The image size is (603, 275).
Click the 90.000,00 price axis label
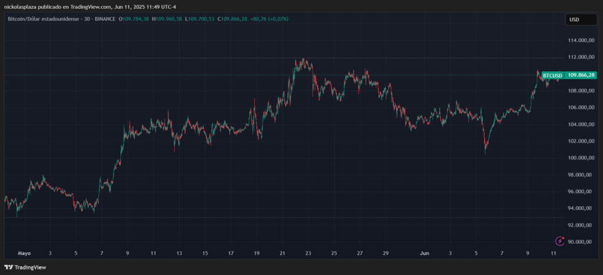[580, 242]
